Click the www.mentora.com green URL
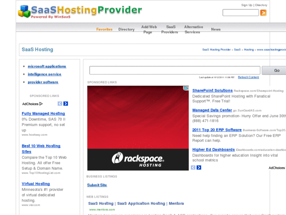The width and height of the screenshot is (286, 215). point(102,209)
